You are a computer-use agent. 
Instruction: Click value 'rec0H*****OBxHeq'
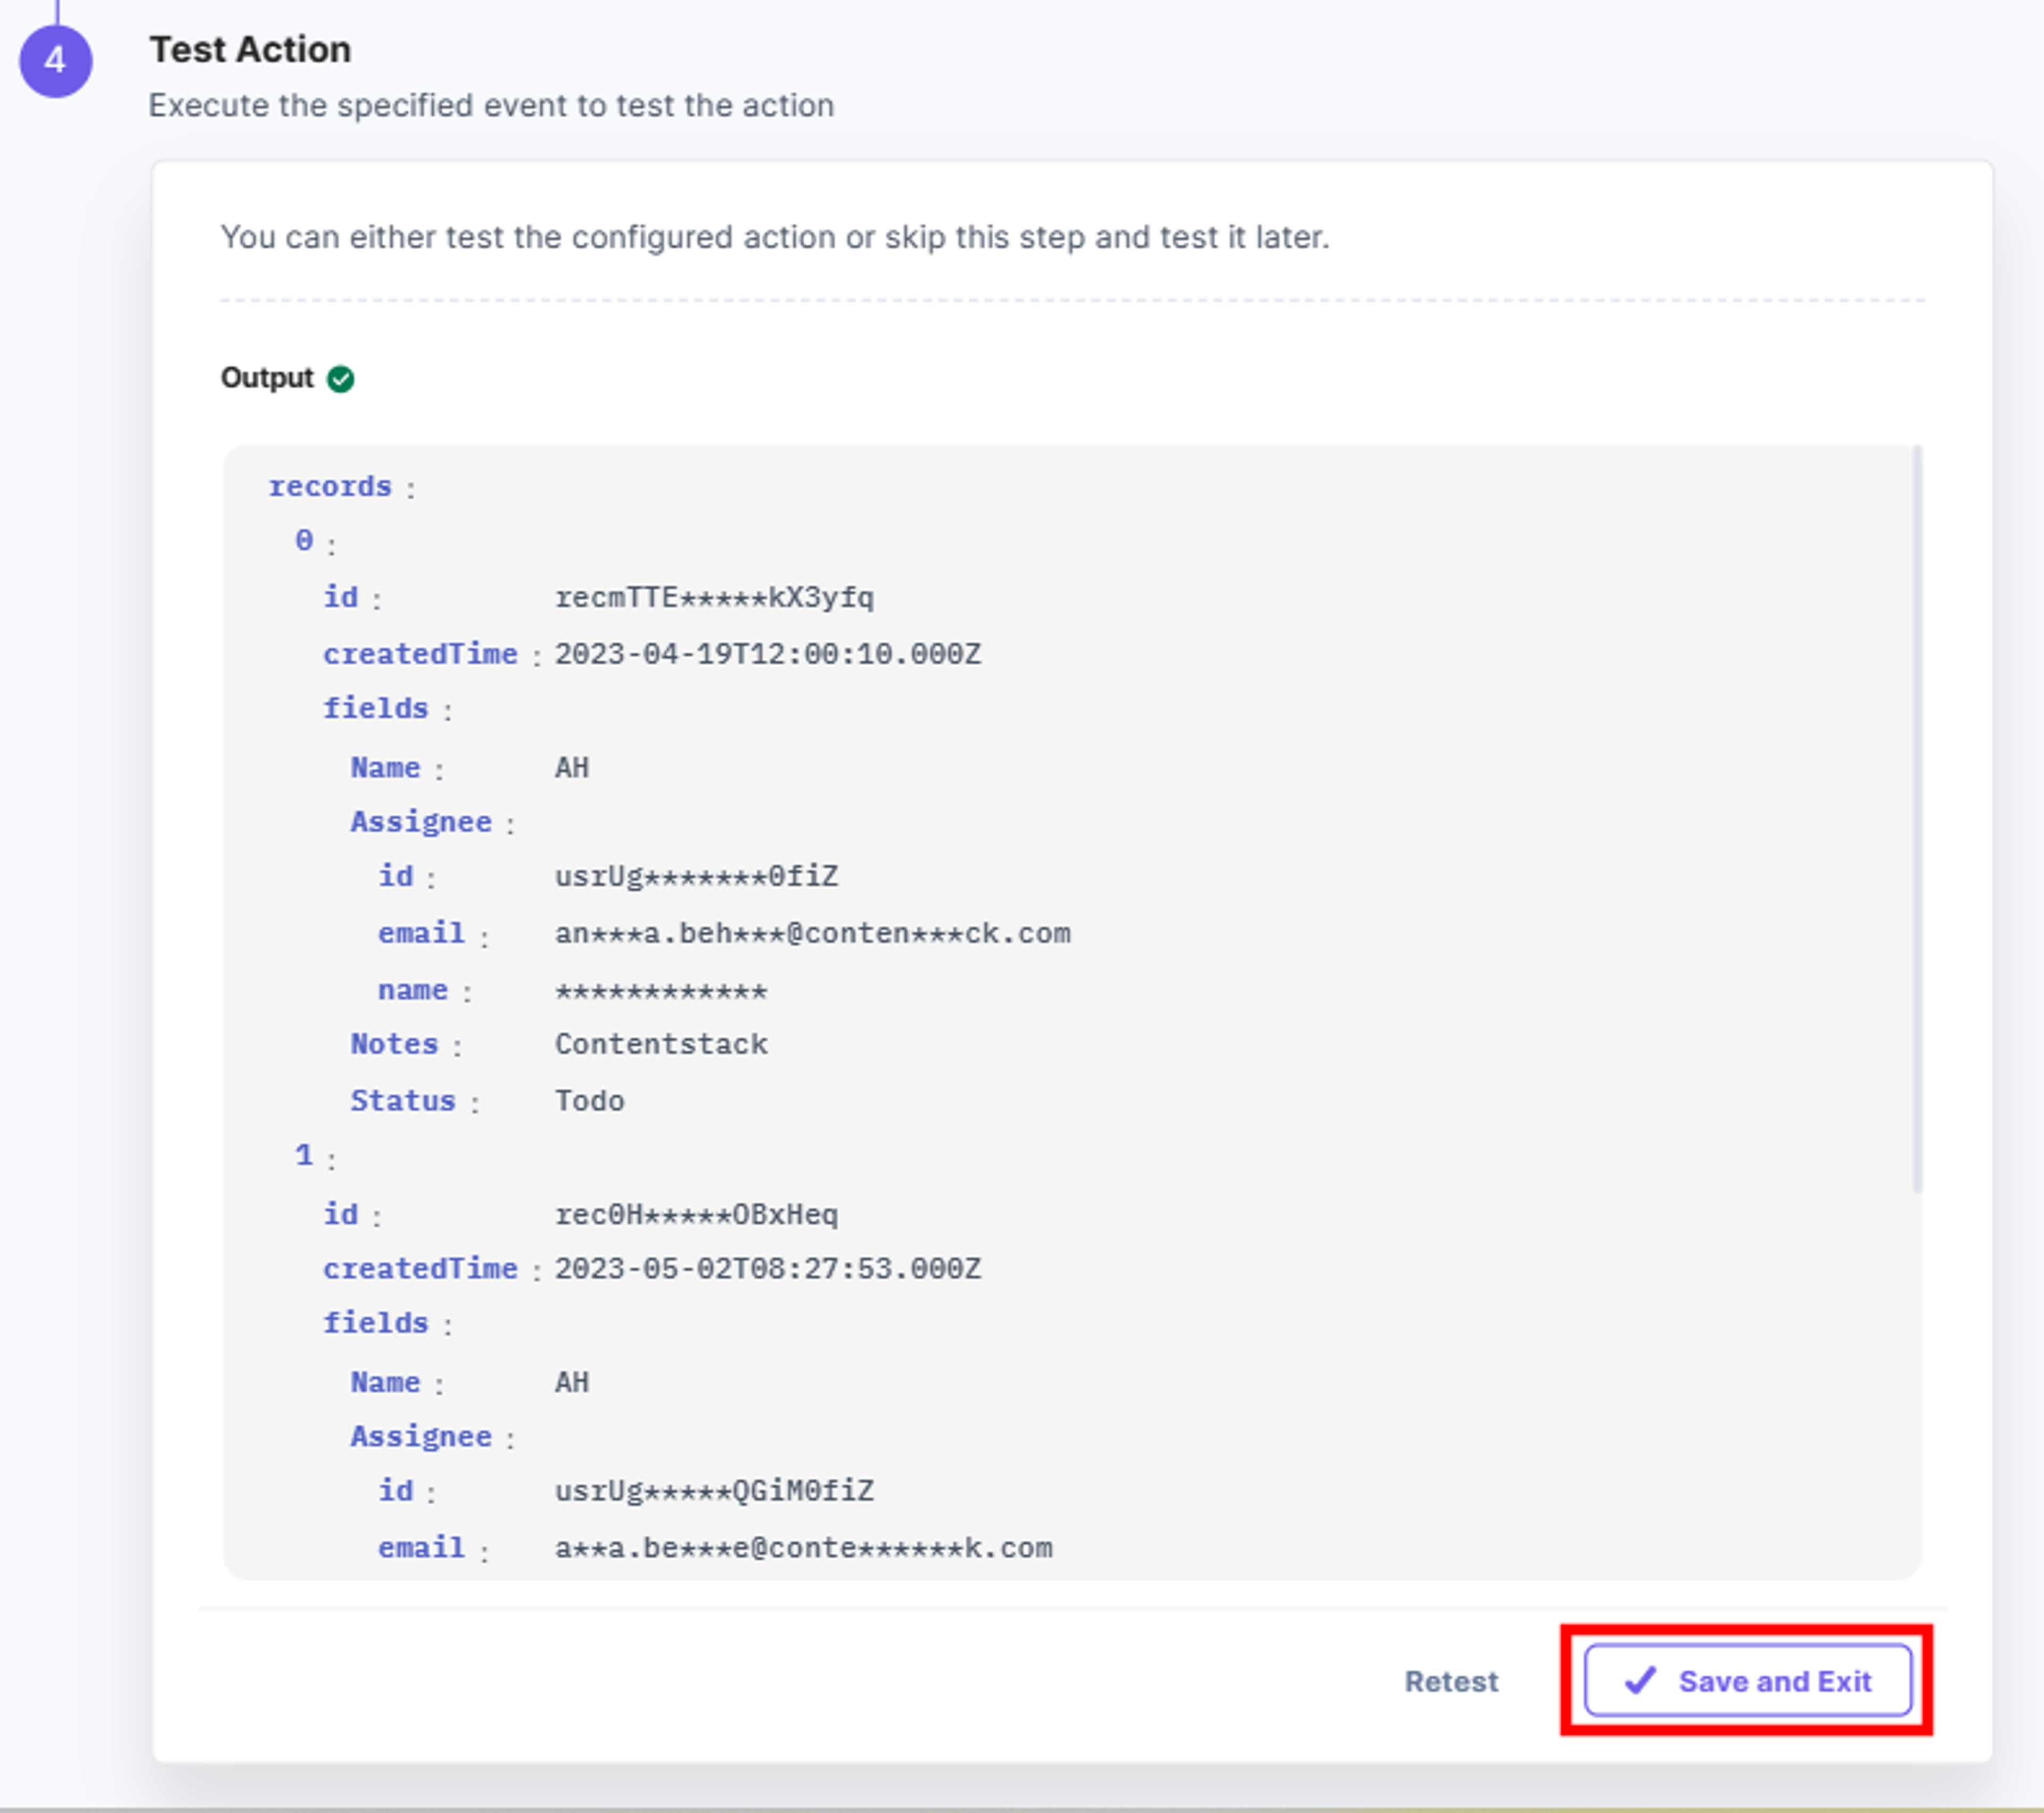coord(696,1214)
